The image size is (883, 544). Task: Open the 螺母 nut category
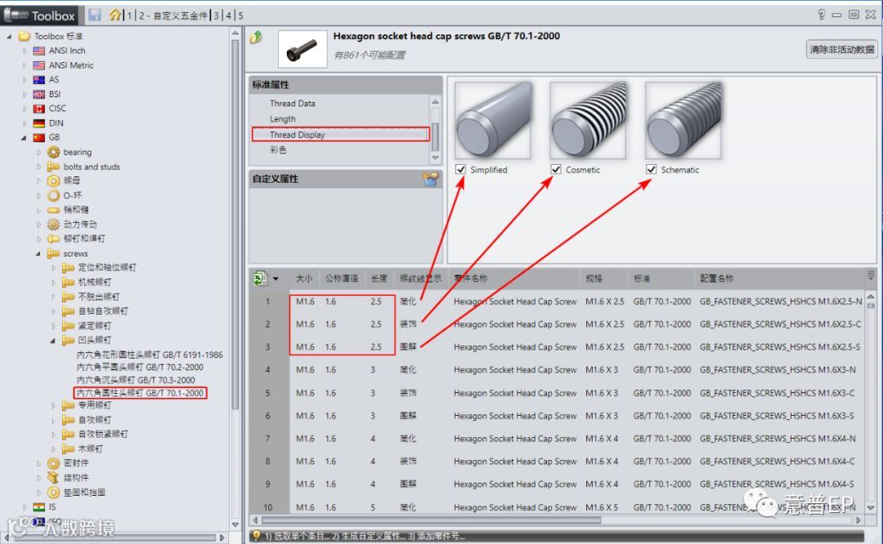point(65,181)
